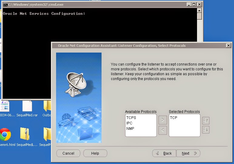Go Back to previous wizard step
234x164 pixels.
pos(164,153)
